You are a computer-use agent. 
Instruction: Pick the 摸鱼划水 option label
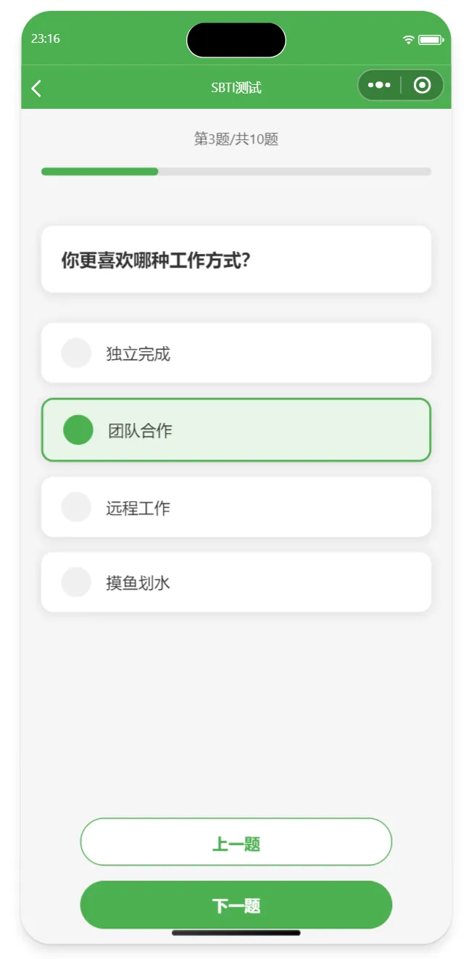point(138,583)
